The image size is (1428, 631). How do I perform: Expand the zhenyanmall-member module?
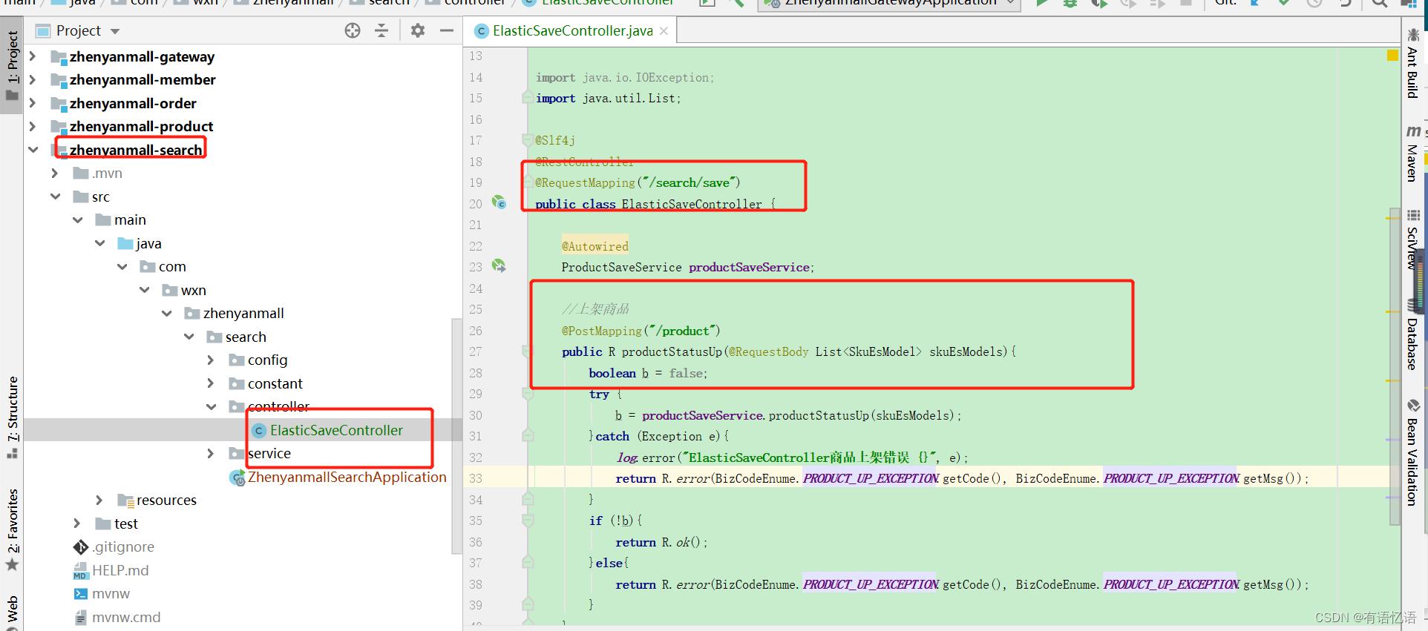pos(33,79)
